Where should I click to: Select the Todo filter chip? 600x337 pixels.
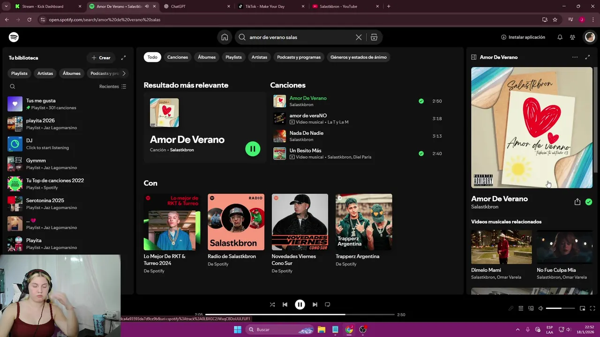(x=152, y=57)
